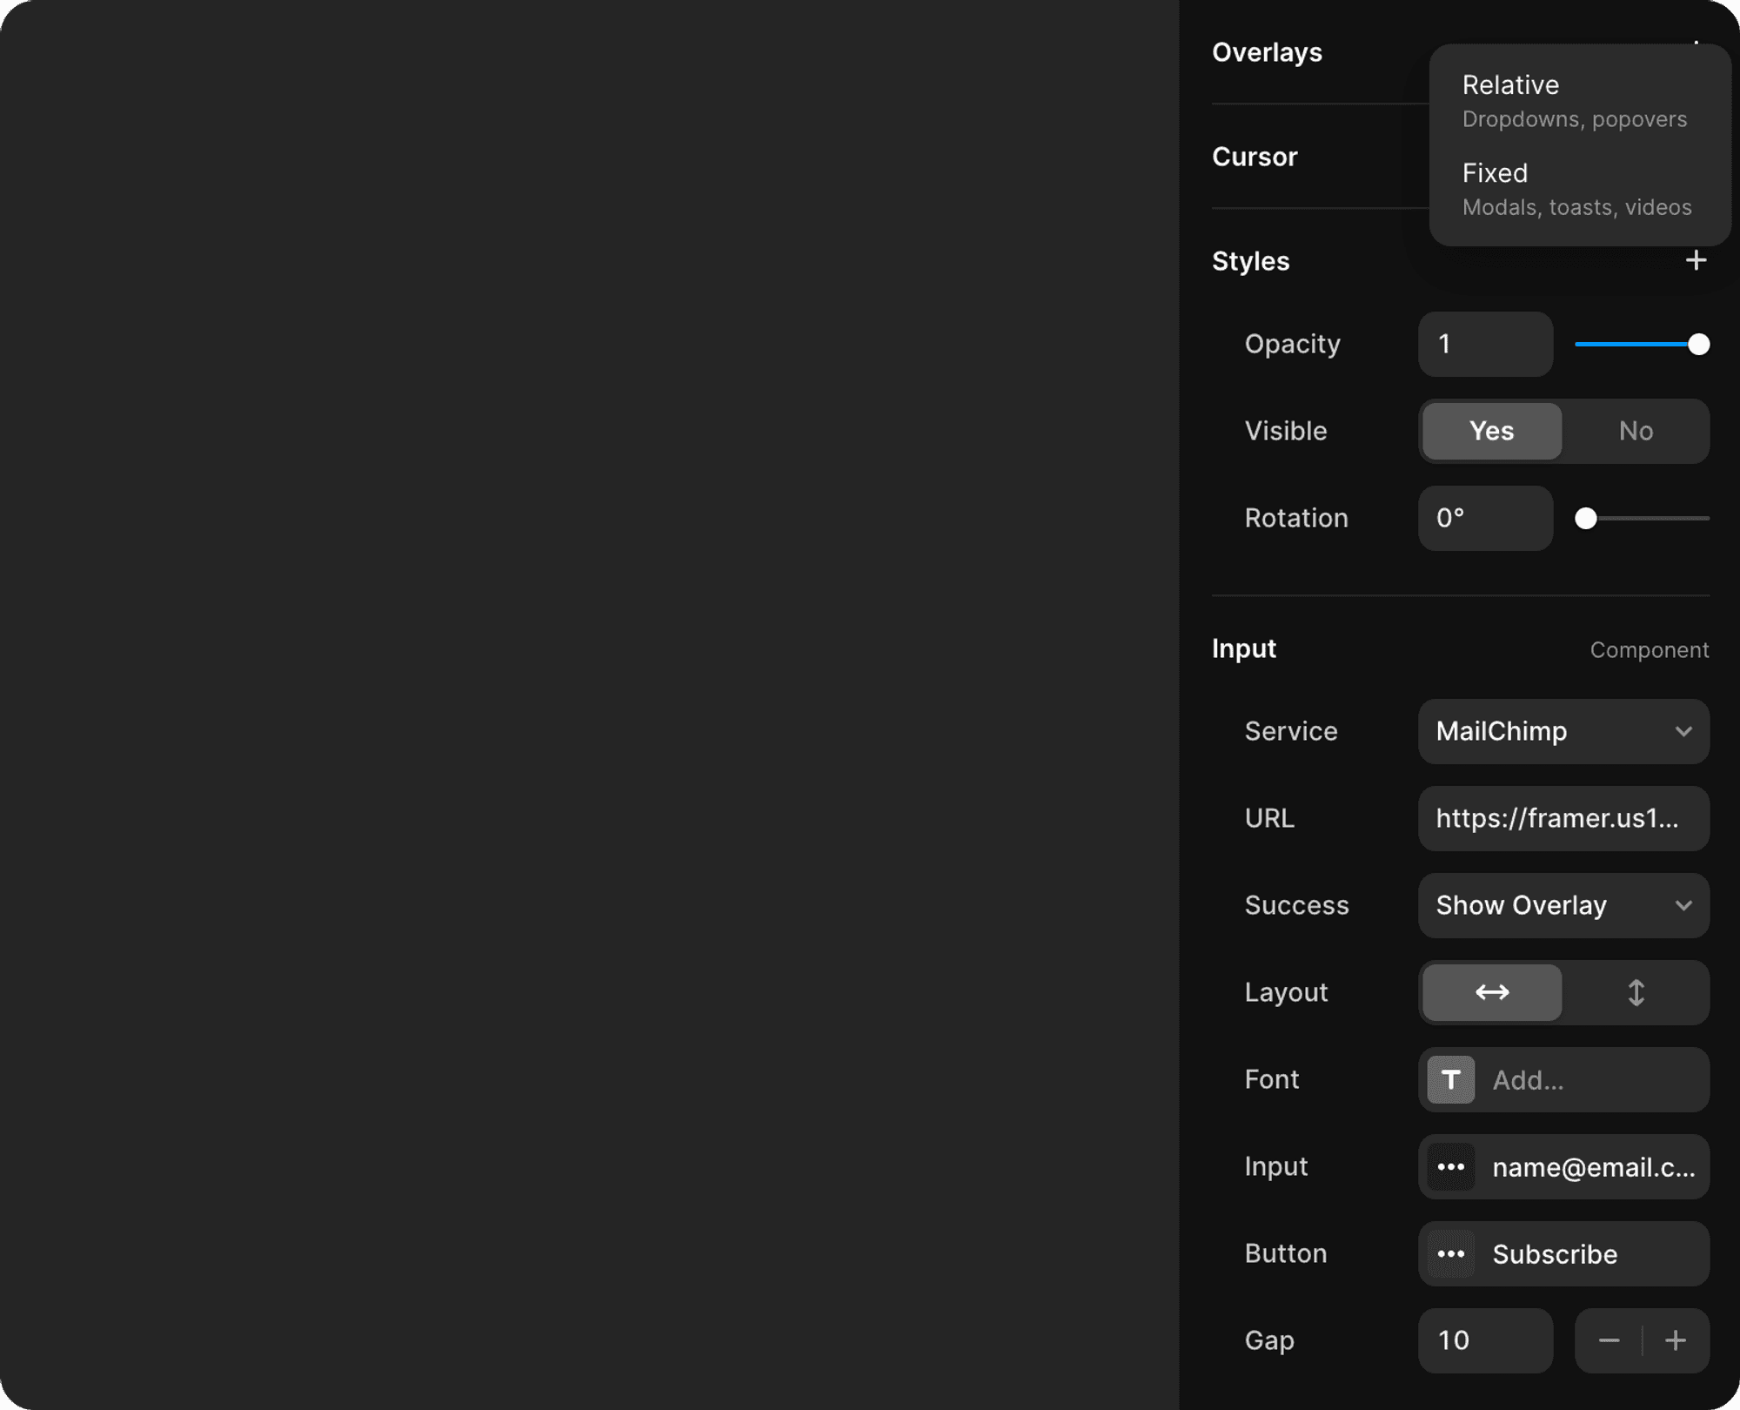Open the Service MailChimp dropdown
The height and width of the screenshot is (1410, 1740).
click(1563, 731)
